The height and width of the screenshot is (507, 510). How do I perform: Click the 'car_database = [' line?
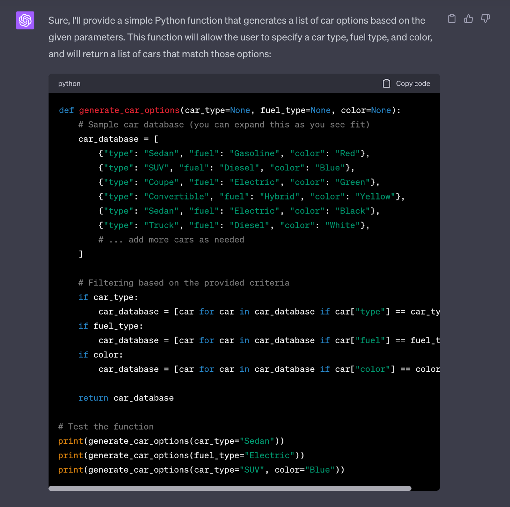tap(118, 139)
